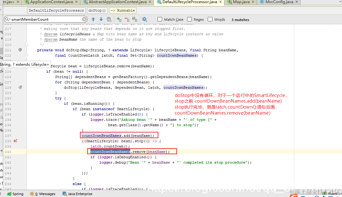The width and height of the screenshot is (342, 197).
Task: Enable Regex checkbox
Action: coord(190,19)
